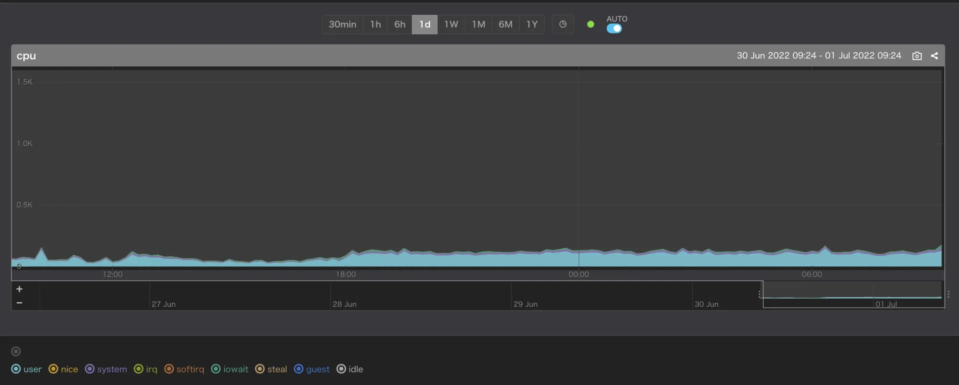Switch to the 6M time range
Viewport: 959px width, 385px height.
tap(505, 24)
